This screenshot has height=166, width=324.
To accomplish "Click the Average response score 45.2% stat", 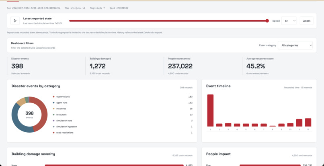I will [256, 66].
